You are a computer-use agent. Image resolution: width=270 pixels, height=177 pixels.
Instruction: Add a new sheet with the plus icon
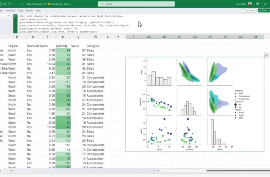(x=11, y=171)
